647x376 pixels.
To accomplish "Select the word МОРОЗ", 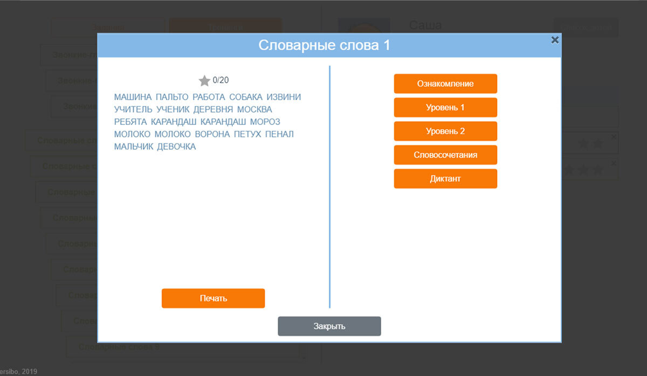I will pyautogui.click(x=265, y=122).
